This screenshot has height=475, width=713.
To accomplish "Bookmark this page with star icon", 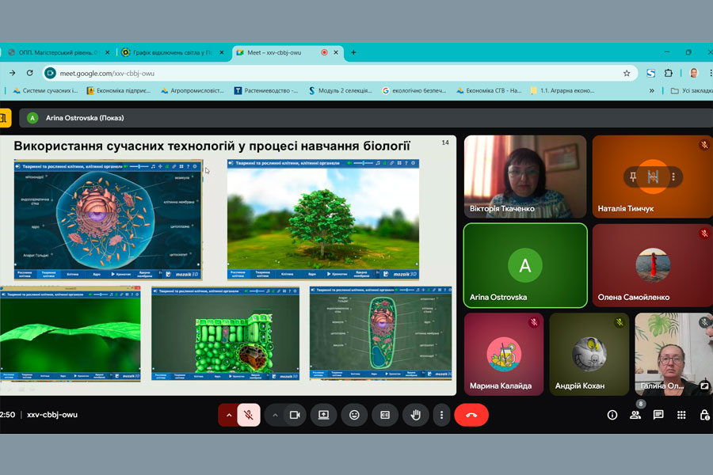I will (x=627, y=73).
